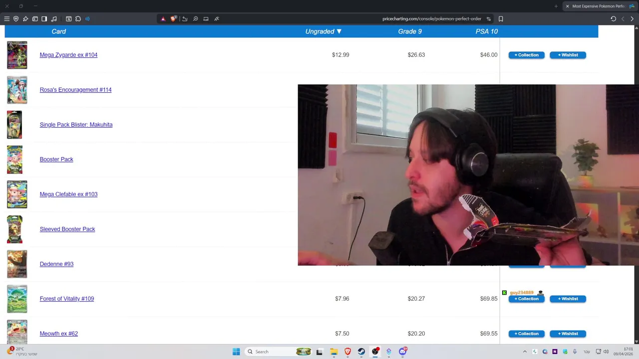Screen dimensions: 639x359
Task: Click the $12.99 ungraded price
Action: pos(340,55)
